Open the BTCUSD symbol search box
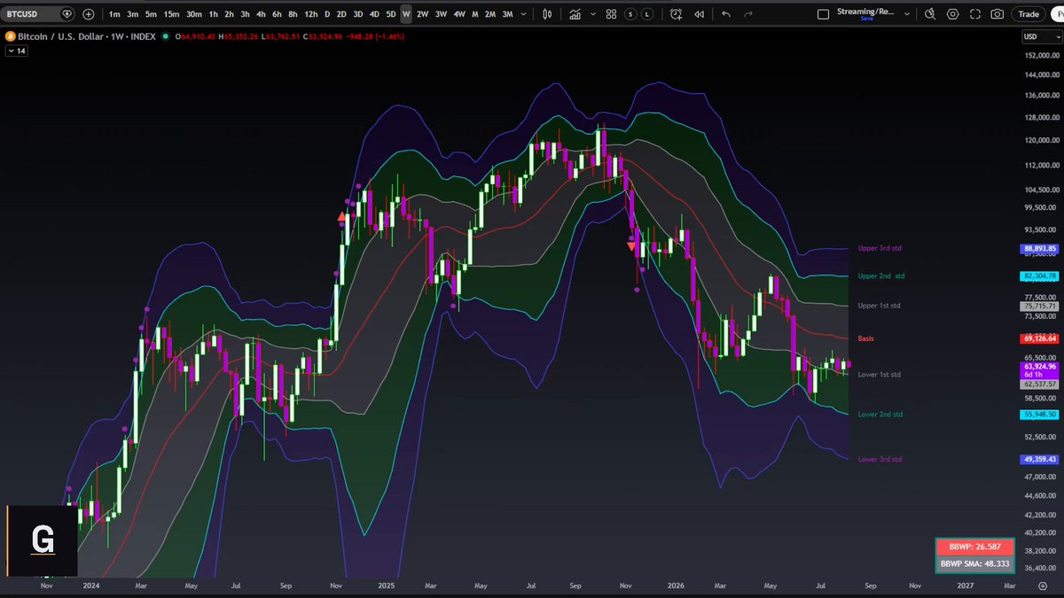Image resolution: width=1064 pixels, height=598 pixels. pos(39,14)
